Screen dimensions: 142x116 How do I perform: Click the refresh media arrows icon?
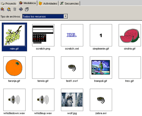click(21, 9)
